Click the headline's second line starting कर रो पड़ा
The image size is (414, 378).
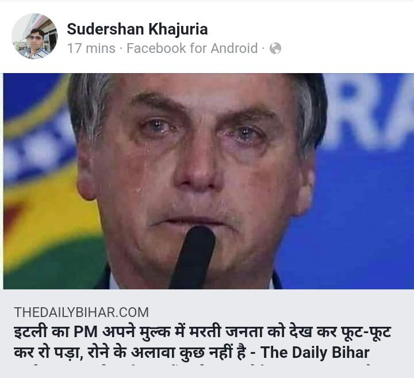[191, 352]
